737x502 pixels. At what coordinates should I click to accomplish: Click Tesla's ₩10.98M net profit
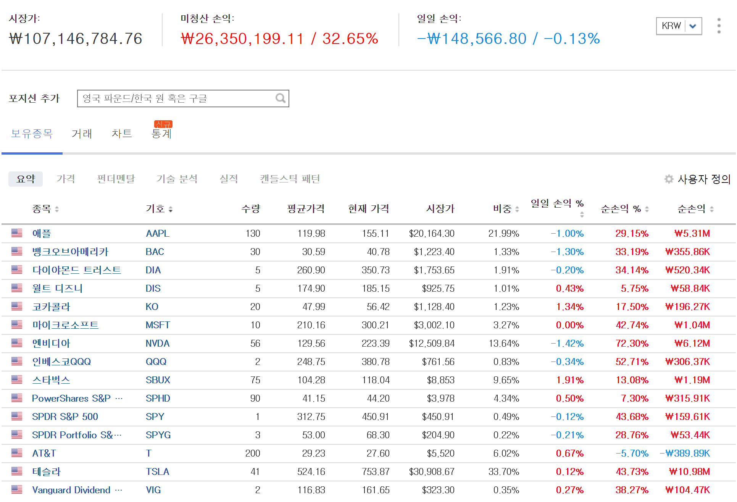coord(689,471)
